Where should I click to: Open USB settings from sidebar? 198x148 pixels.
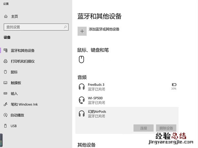[x=14, y=126]
